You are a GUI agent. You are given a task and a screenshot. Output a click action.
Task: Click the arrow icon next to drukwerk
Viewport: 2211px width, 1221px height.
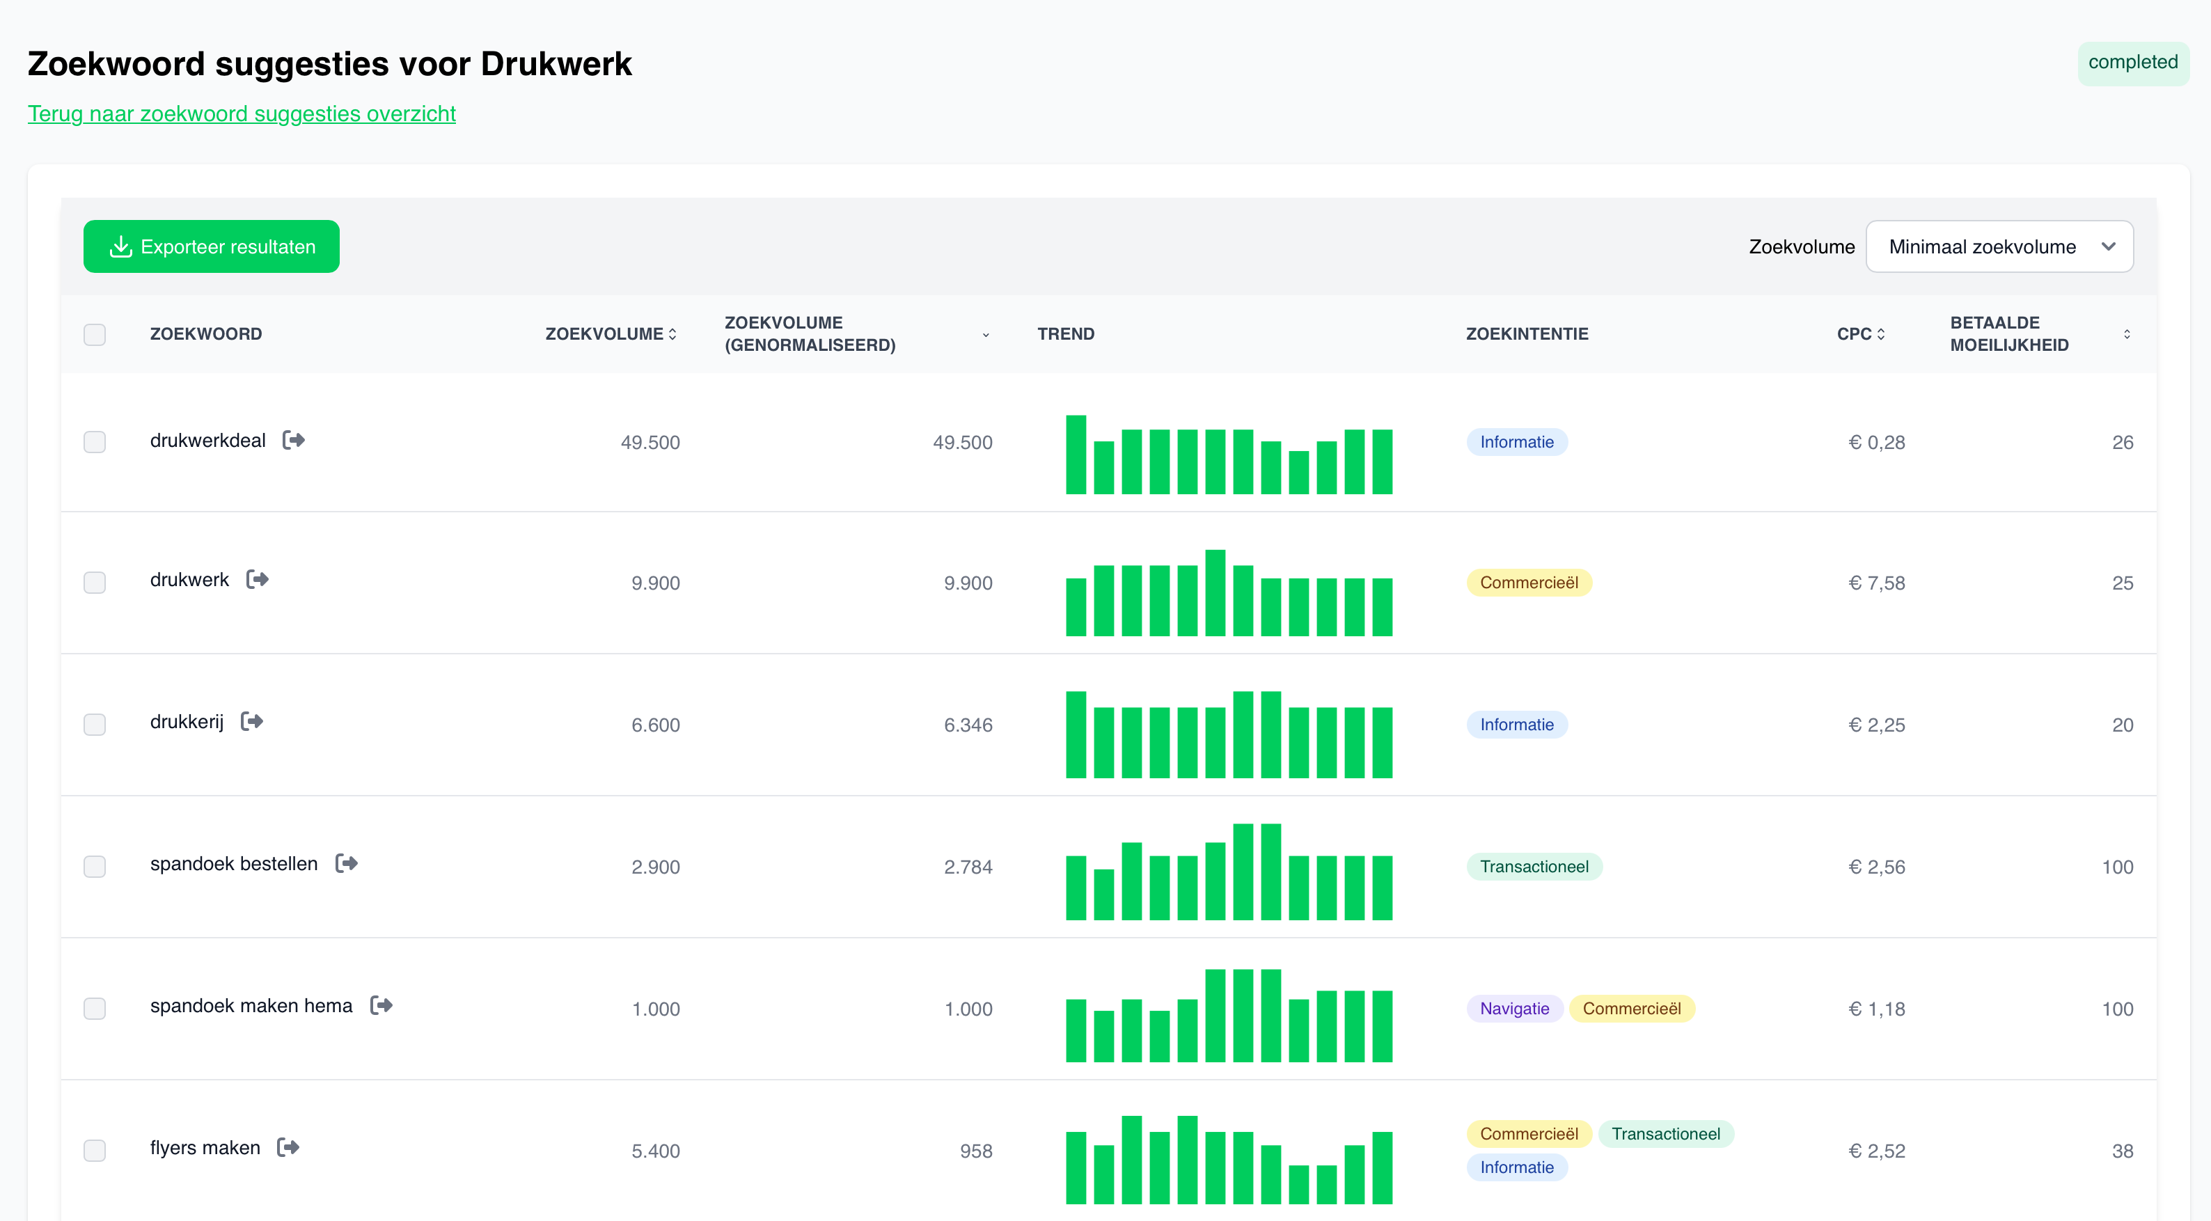coord(258,579)
